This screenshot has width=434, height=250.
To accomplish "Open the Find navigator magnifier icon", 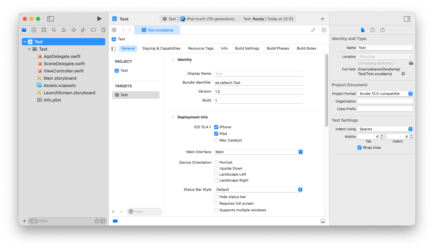I will click(54, 30).
